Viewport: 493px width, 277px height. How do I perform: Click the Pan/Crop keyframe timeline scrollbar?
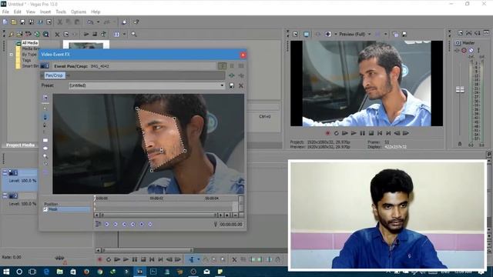[x=159, y=215]
